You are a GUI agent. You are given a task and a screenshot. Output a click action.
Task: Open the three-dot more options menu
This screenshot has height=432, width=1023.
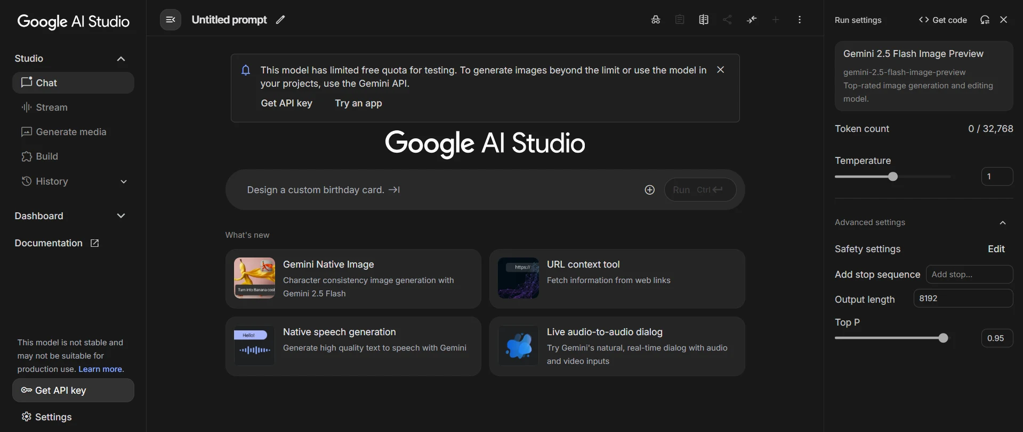pyautogui.click(x=800, y=20)
